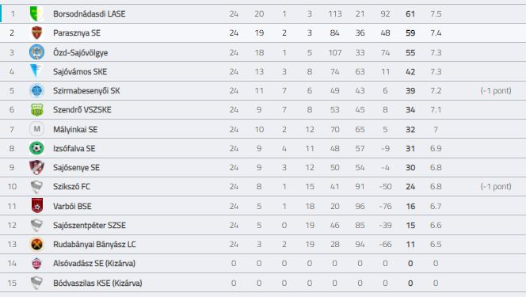Click the Sajószentpéter SZSE team name
This screenshot has width=526, height=297.
90,225
